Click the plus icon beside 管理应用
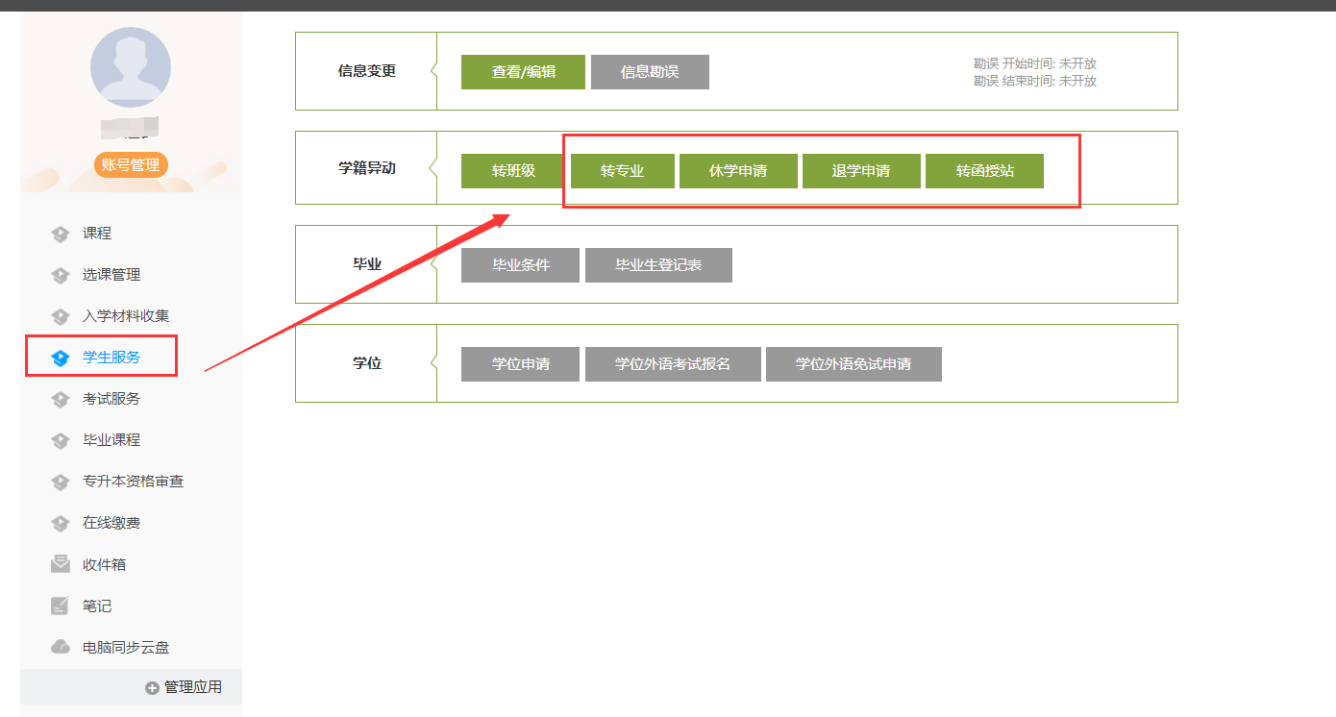Viewport: 1336px width, 717px height. (152, 688)
